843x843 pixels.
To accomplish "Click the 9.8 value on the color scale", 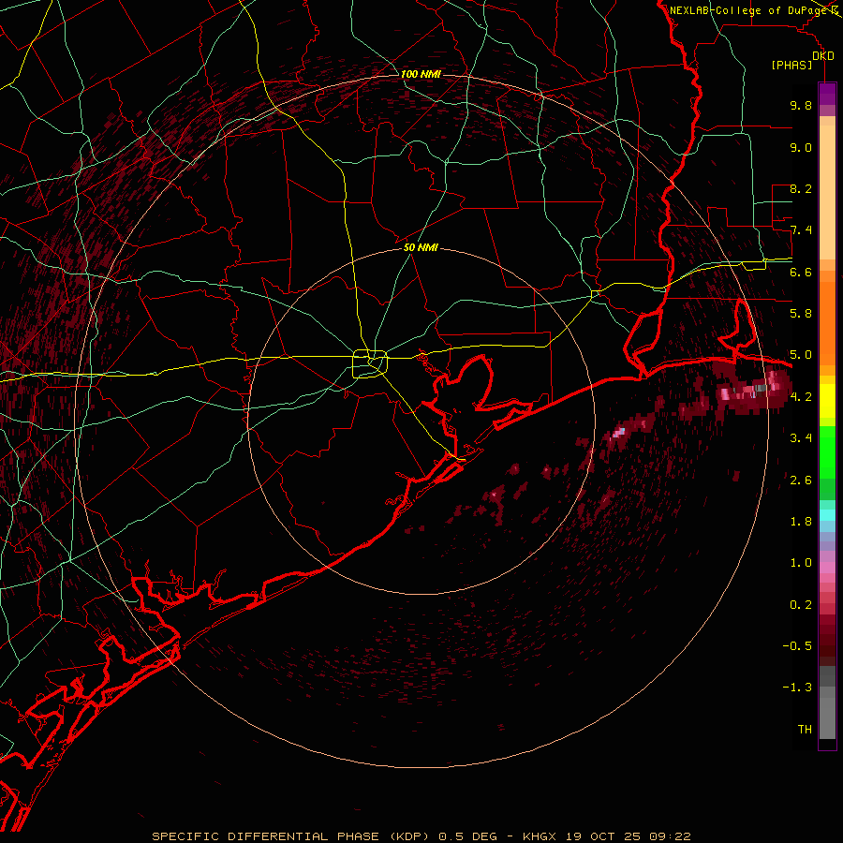I will coord(801,105).
